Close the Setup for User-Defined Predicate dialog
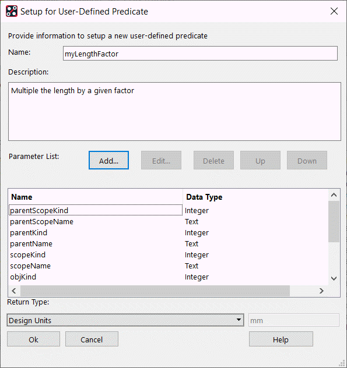347x368 pixels. tap(334, 11)
